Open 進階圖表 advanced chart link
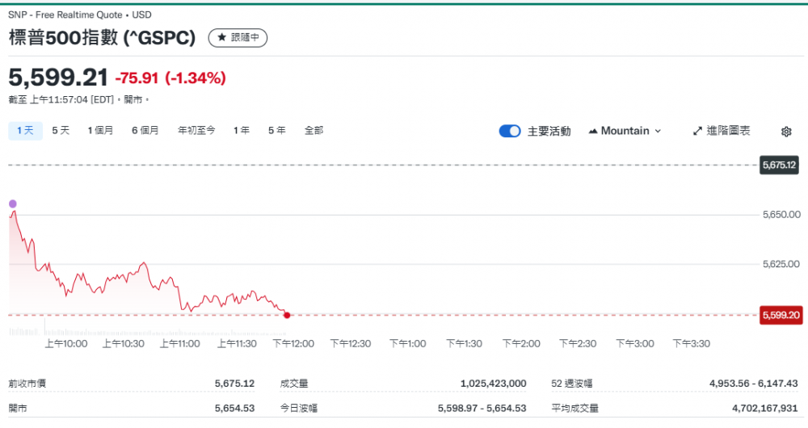The width and height of the screenshot is (808, 428). tap(722, 131)
